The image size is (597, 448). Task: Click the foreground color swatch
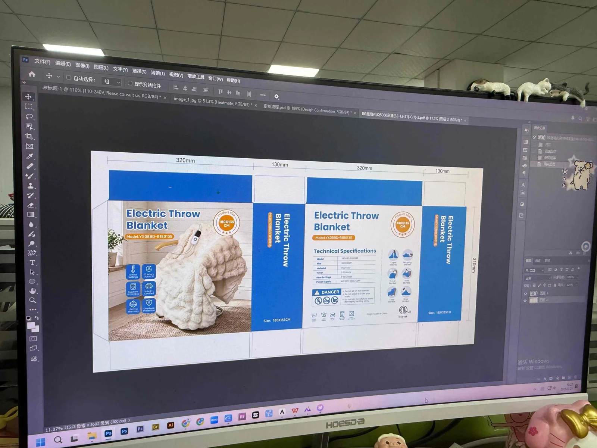point(31,326)
